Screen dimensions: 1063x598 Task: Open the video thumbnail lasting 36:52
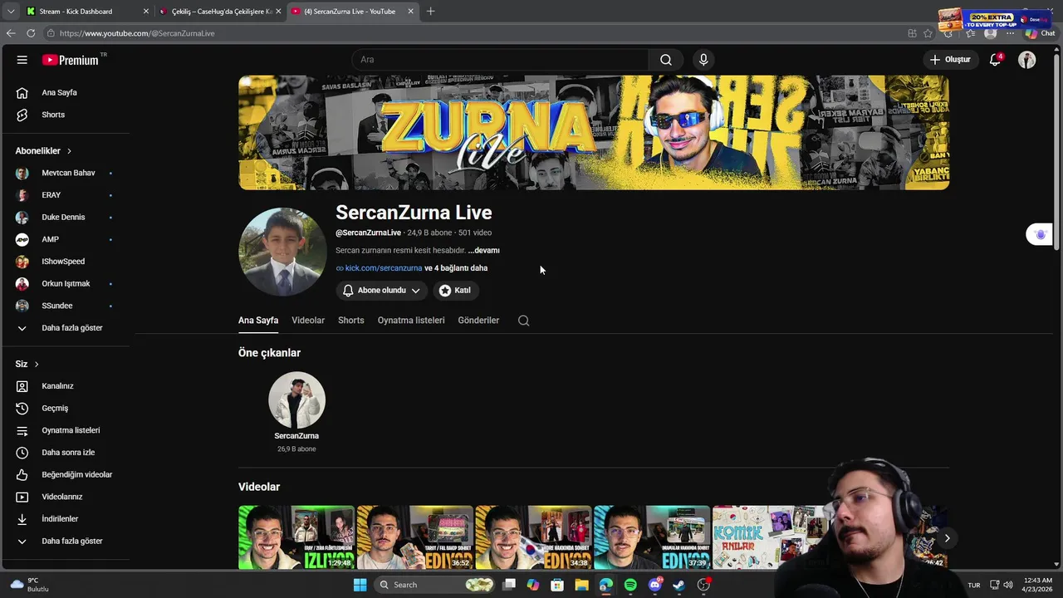(415, 537)
